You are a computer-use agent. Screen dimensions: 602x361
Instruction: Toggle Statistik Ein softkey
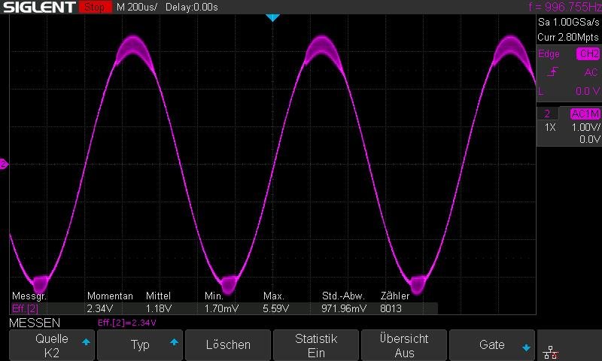(316, 345)
